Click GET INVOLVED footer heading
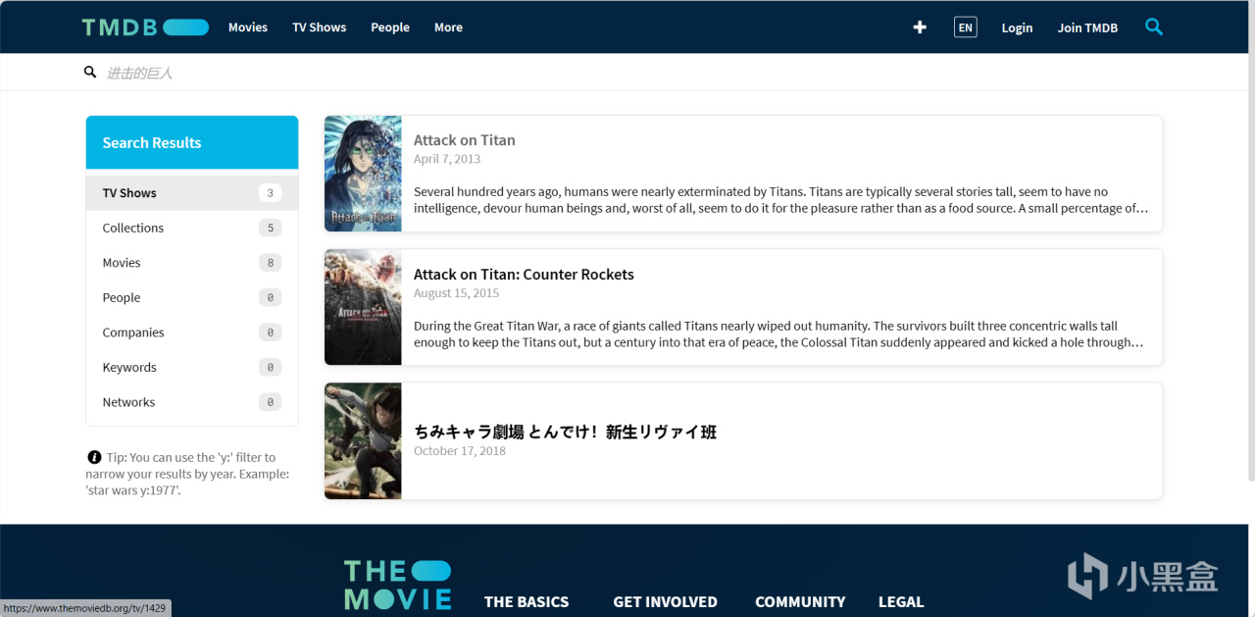Screen dimensions: 1255x617 [x=665, y=602]
